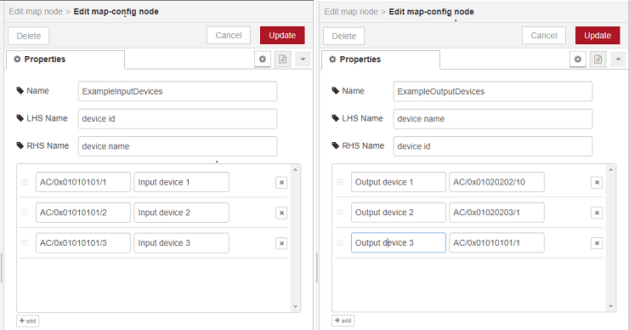This screenshot has height=330, width=629.
Task: Edit the AC/0x01010101/2 field
Action: [83, 213]
